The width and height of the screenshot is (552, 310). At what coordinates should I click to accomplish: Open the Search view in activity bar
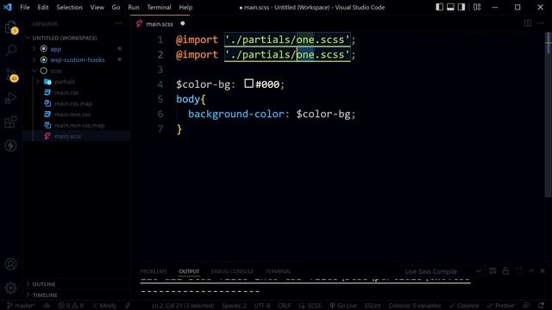click(x=11, y=50)
